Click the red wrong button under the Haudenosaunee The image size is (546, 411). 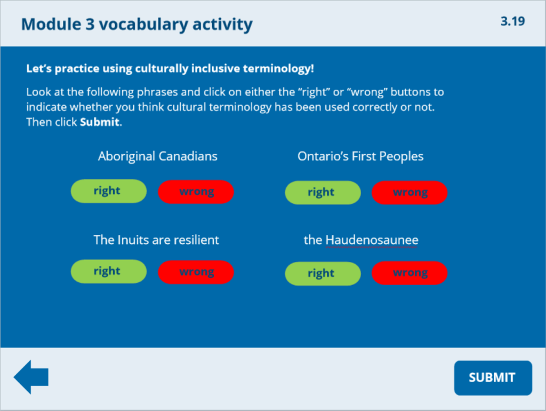click(409, 272)
